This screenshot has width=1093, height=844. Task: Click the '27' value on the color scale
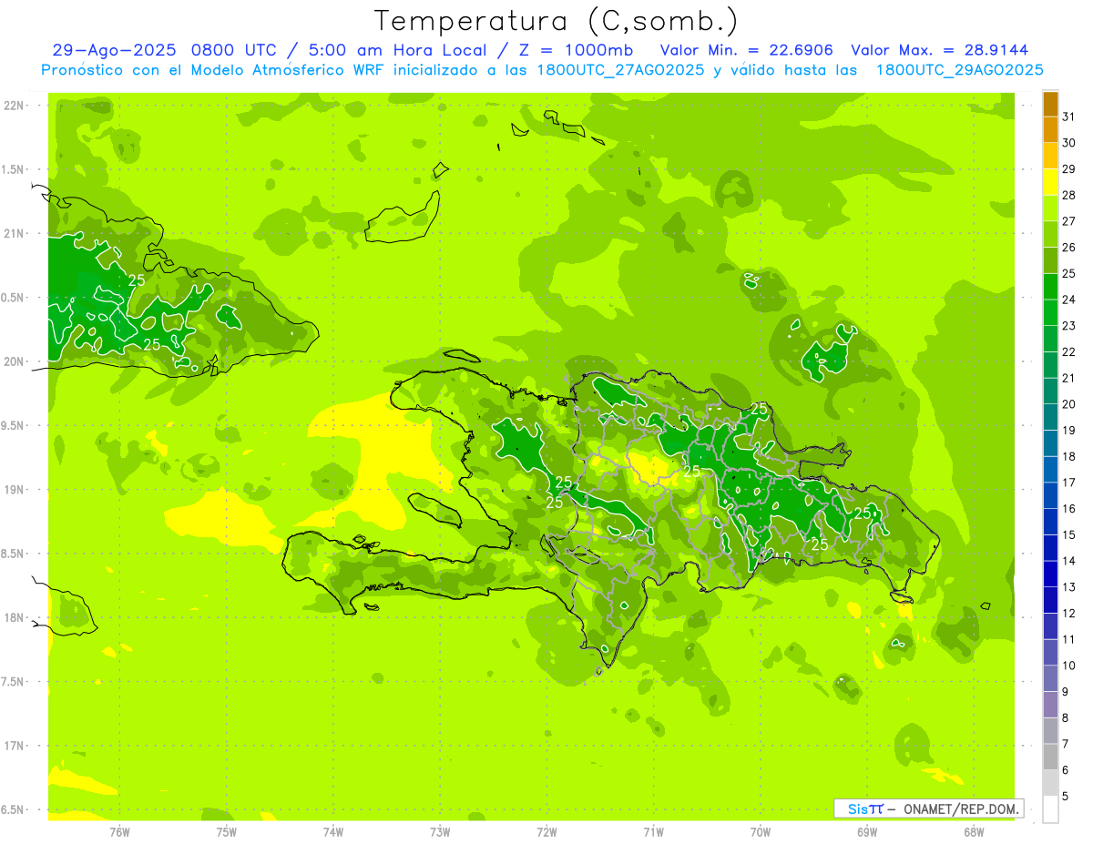pos(1069,221)
